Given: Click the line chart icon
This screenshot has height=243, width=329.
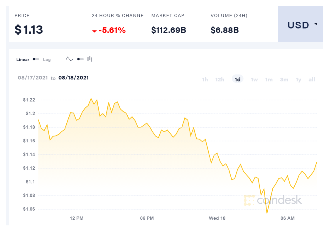Looking at the screenshot, I should click(x=70, y=59).
